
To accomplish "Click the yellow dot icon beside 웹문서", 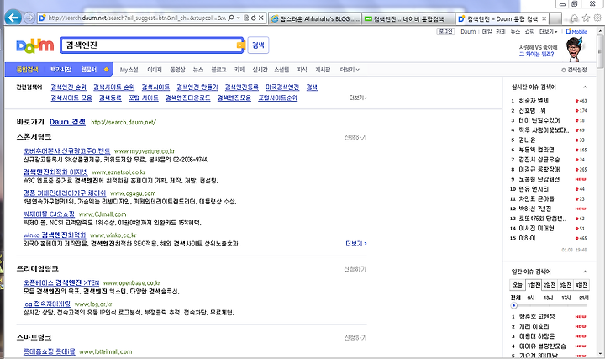I will [106, 70].
